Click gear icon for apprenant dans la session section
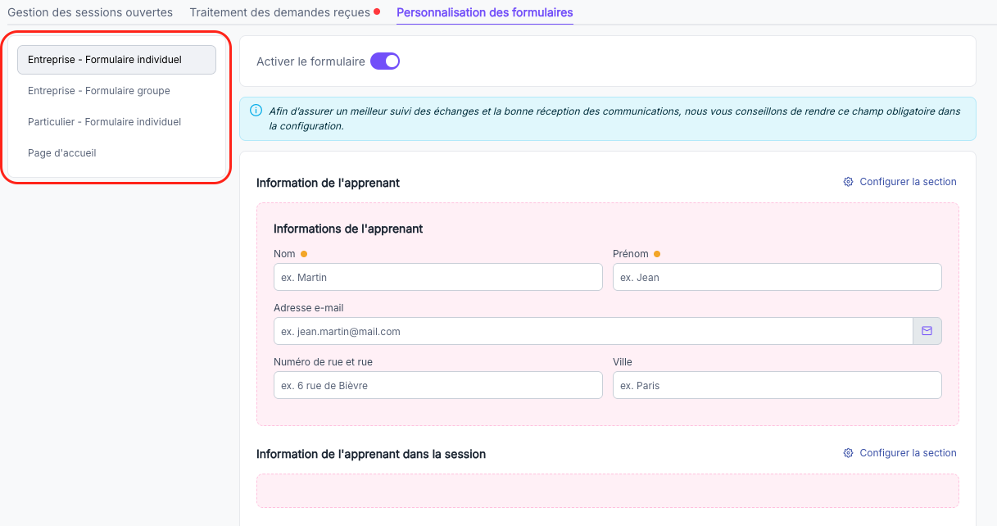 [x=849, y=453]
